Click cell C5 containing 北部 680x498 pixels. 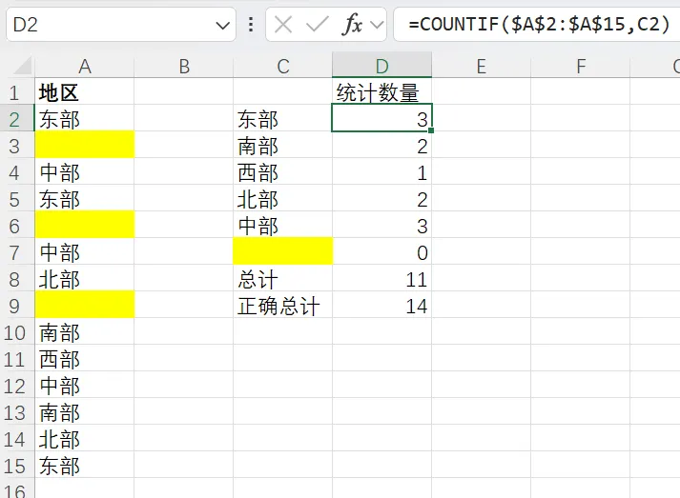[x=282, y=200]
